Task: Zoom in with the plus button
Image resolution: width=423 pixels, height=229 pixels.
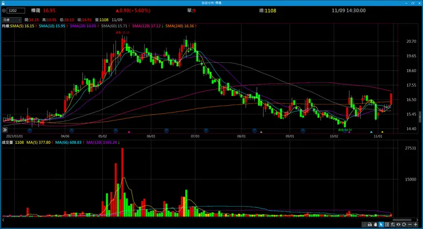Action: [416, 224]
